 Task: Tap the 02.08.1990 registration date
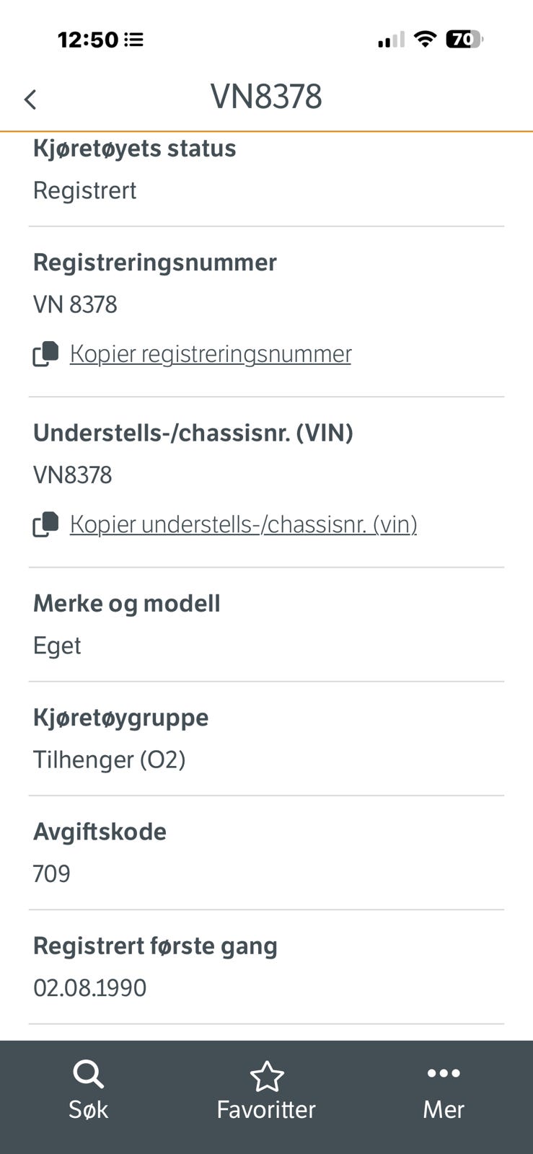[89, 987]
